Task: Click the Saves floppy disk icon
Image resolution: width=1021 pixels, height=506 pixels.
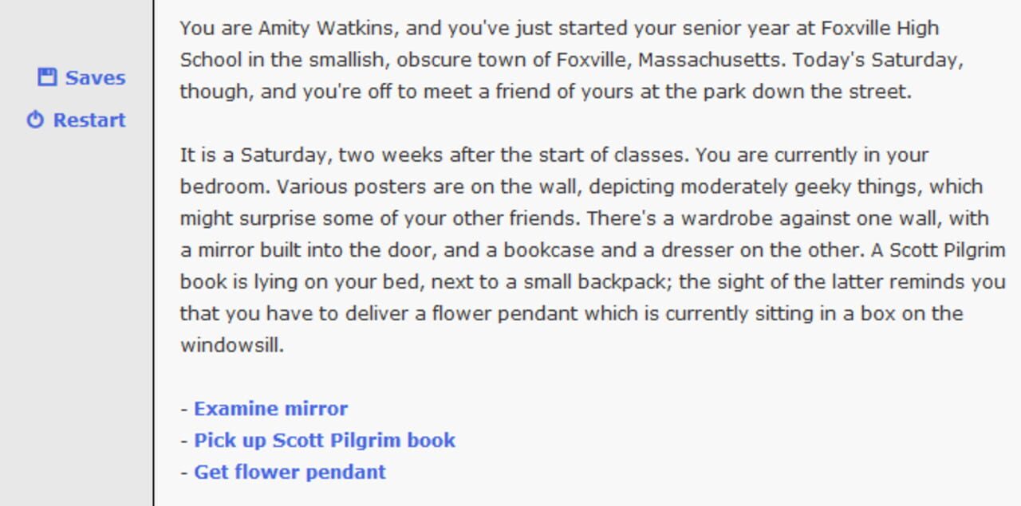Action: [47, 77]
